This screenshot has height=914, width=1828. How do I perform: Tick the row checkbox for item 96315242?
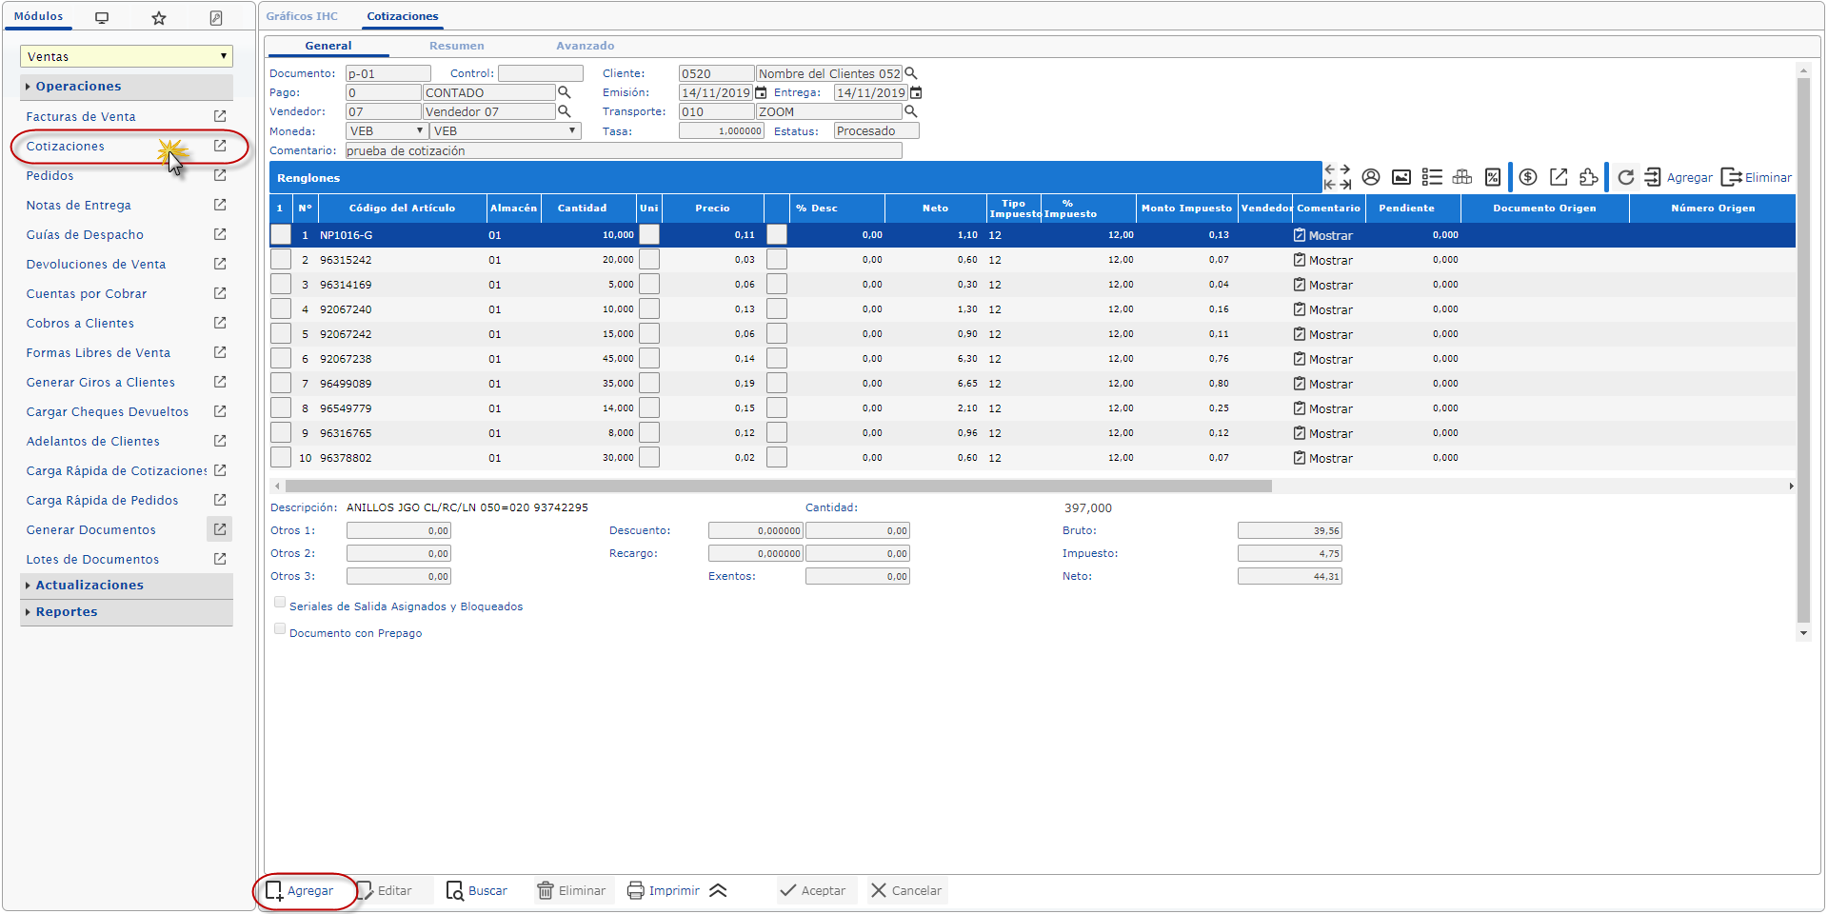coord(280,260)
